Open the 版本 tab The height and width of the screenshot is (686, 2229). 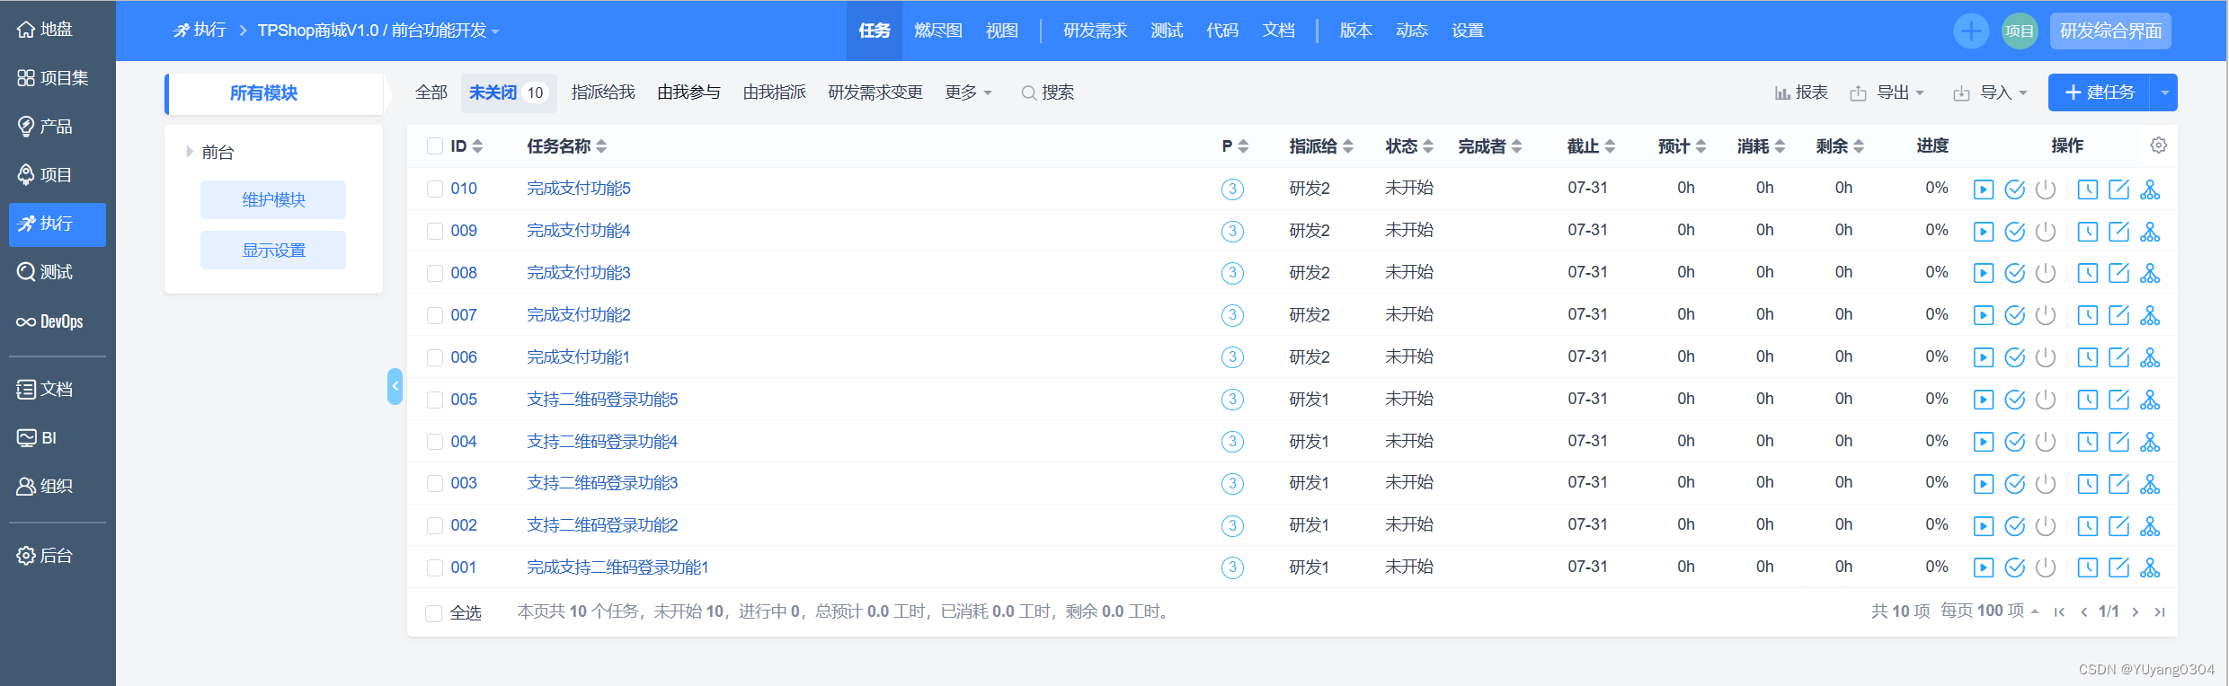pos(1355,31)
